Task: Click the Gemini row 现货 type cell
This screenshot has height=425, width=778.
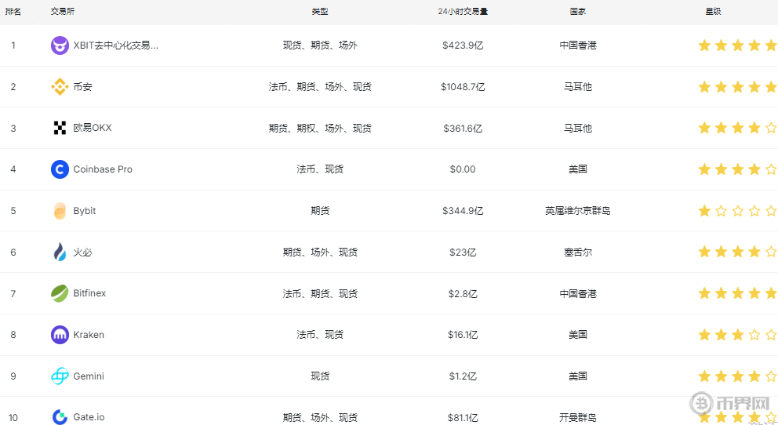Action: point(320,376)
